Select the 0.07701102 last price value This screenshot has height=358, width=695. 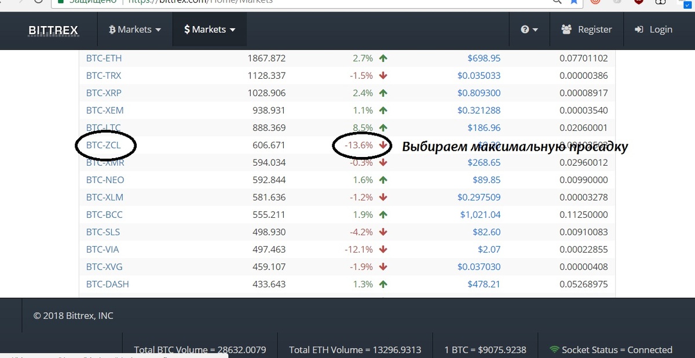click(x=584, y=59)
